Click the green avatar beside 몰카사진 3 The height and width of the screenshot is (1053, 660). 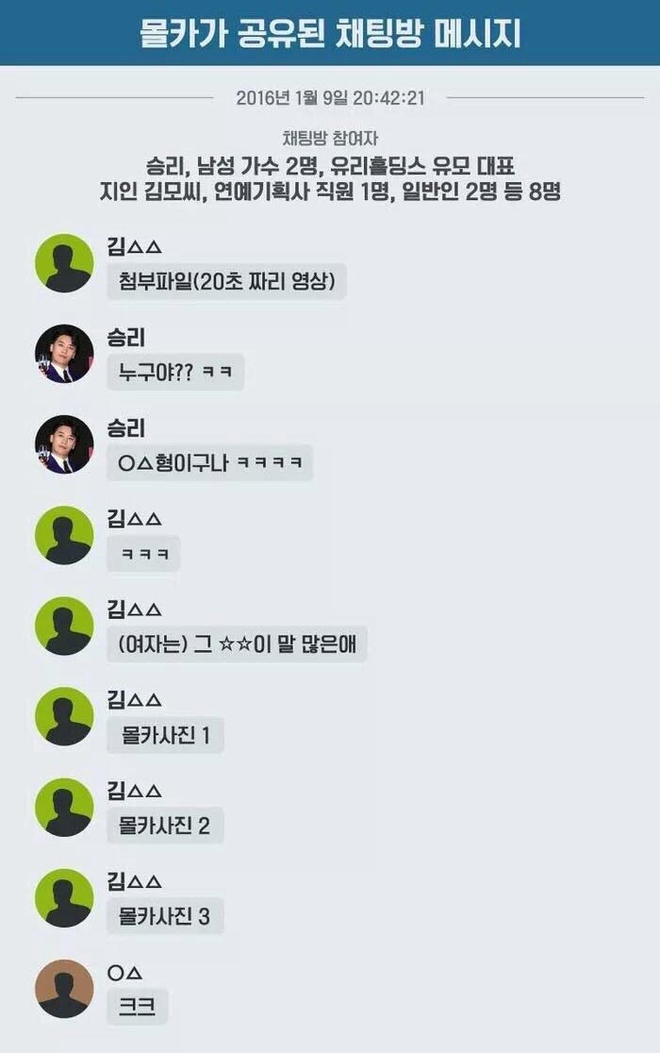click(64, 898)
